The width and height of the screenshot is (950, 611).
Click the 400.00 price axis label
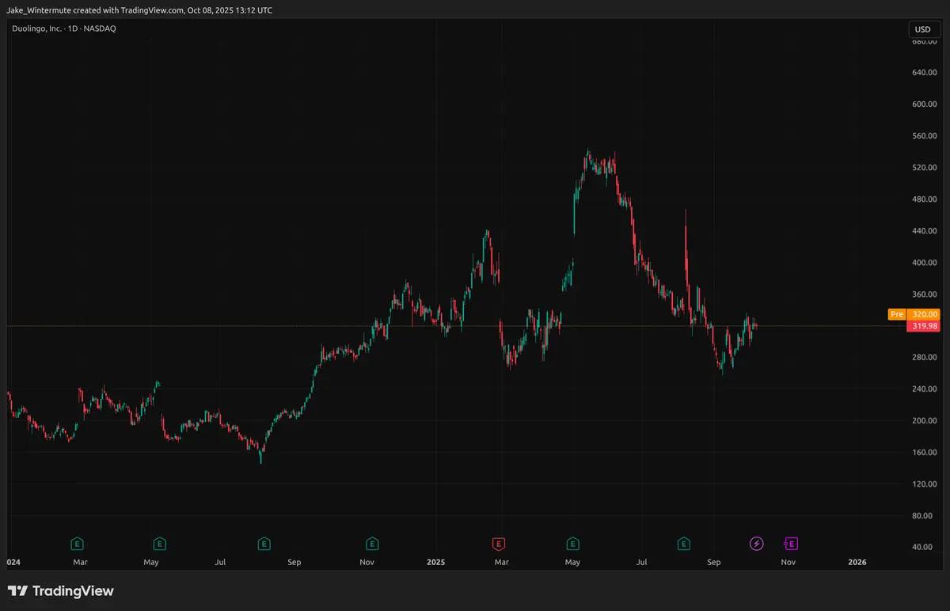point(923,263)
